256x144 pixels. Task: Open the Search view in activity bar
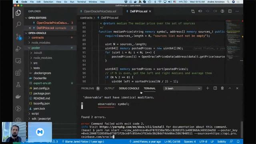point(18,24)
